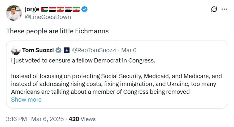Image resolution: width=234 pixels, height=127 pixels.
Task: Click the Iranian flag emoji
Action: coord(76,9)
